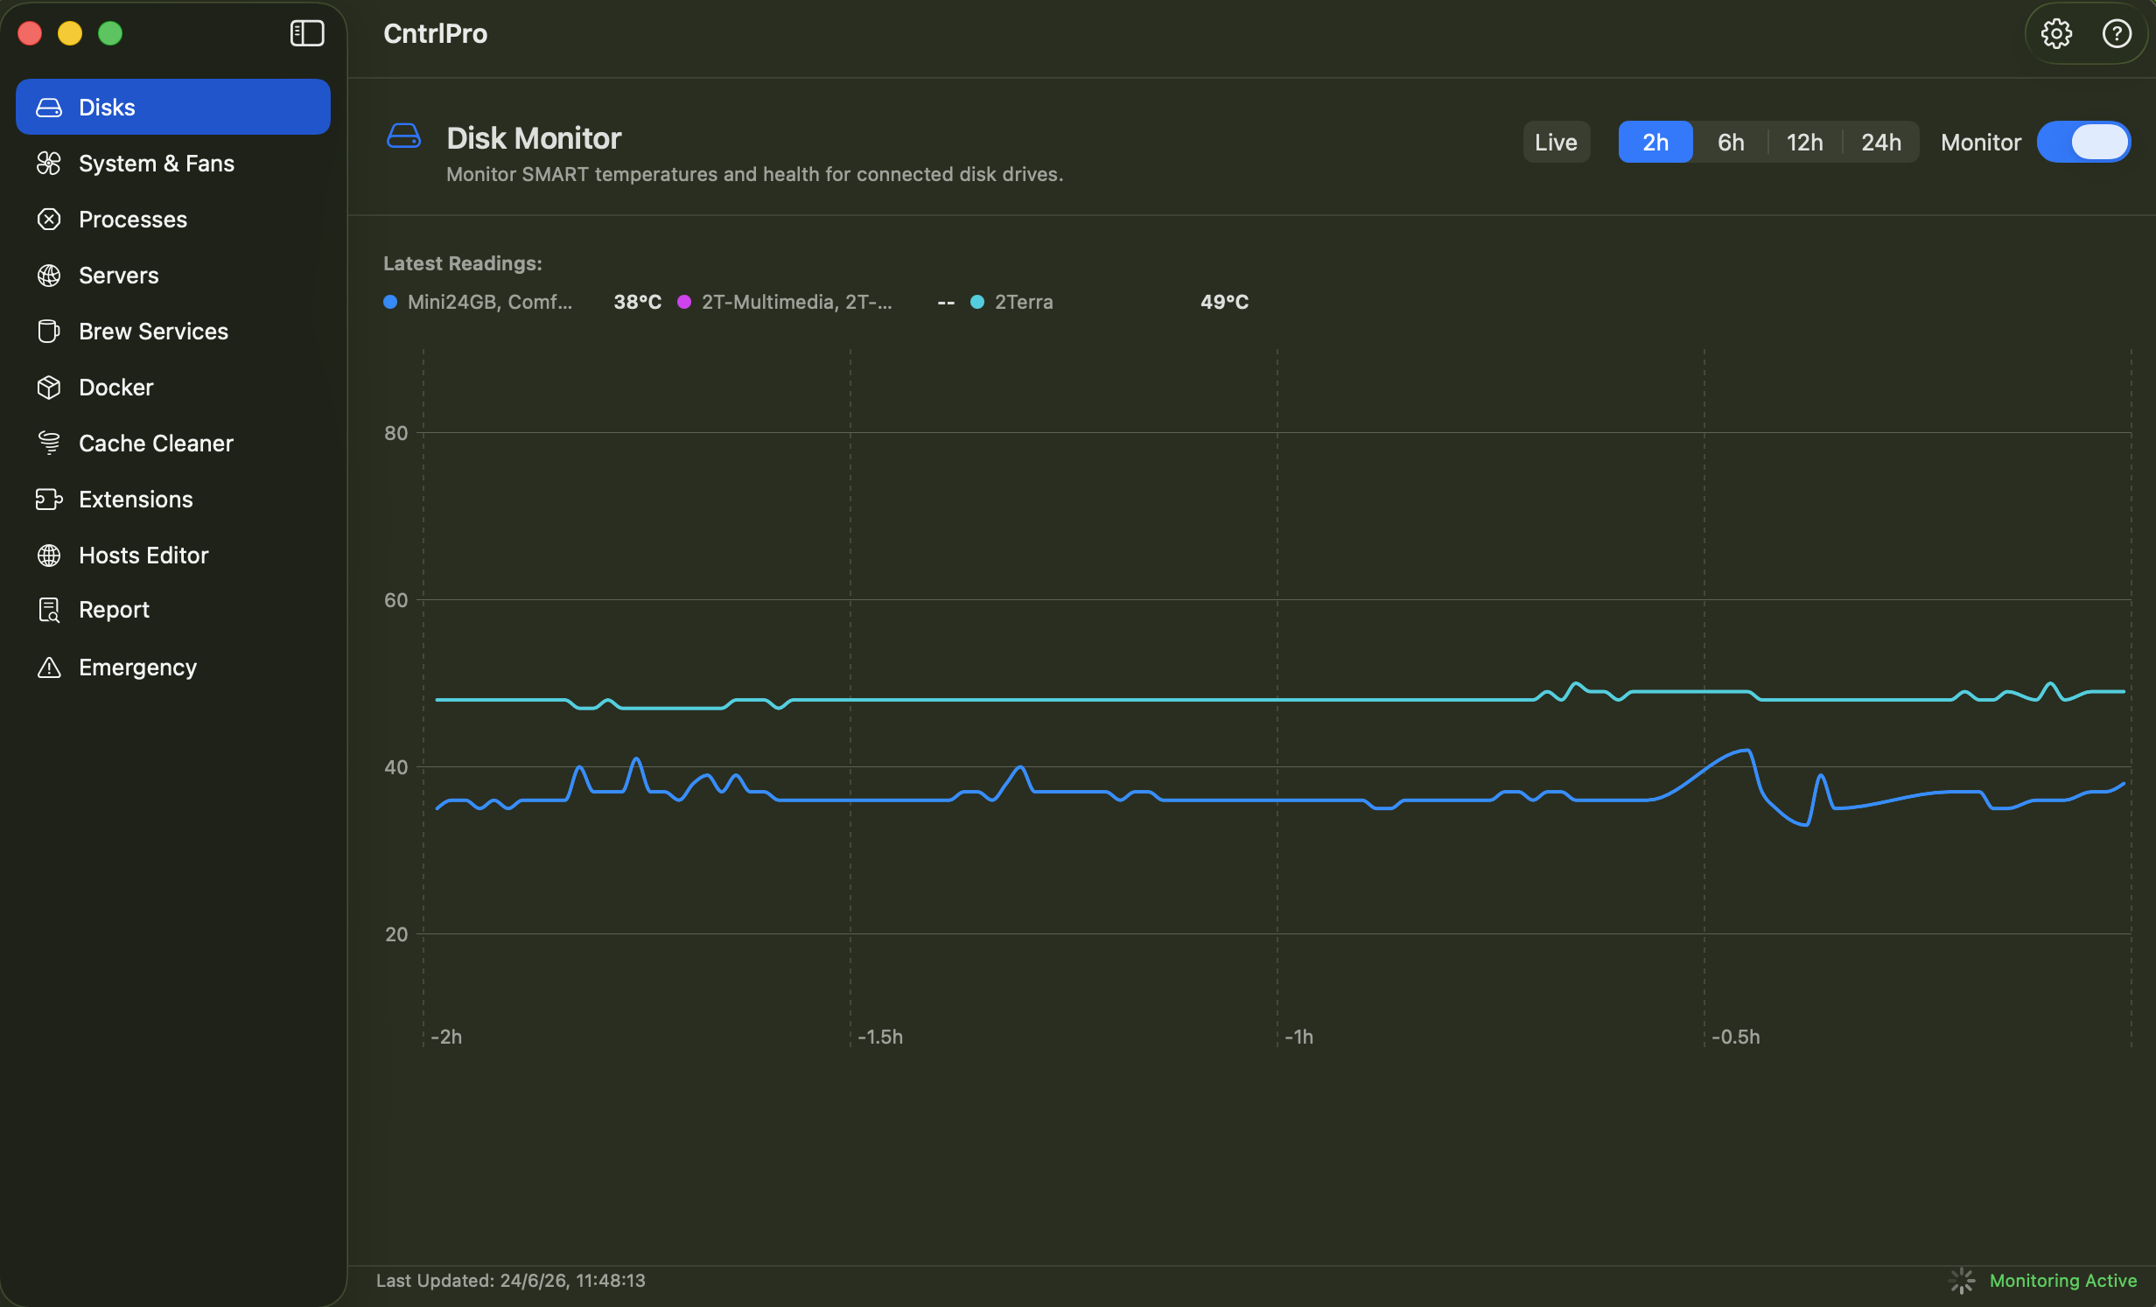Viewport: 2156px width, 1307px height.
Task: Click the Extensions puzzle icon
Action: [x=49, y=500]
